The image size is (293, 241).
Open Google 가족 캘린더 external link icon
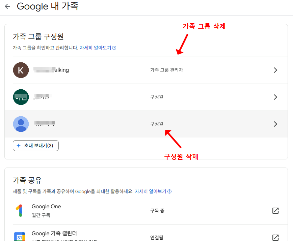coord(275,237)
